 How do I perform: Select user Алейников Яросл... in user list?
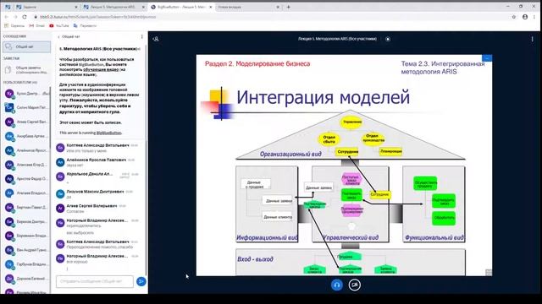click(x=26, y=150)
